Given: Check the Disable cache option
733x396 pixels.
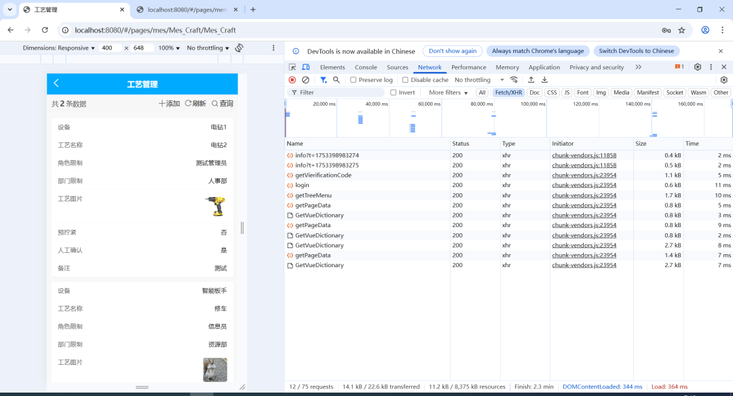Looking at the screenshot, I should click(x=406, y=80).
